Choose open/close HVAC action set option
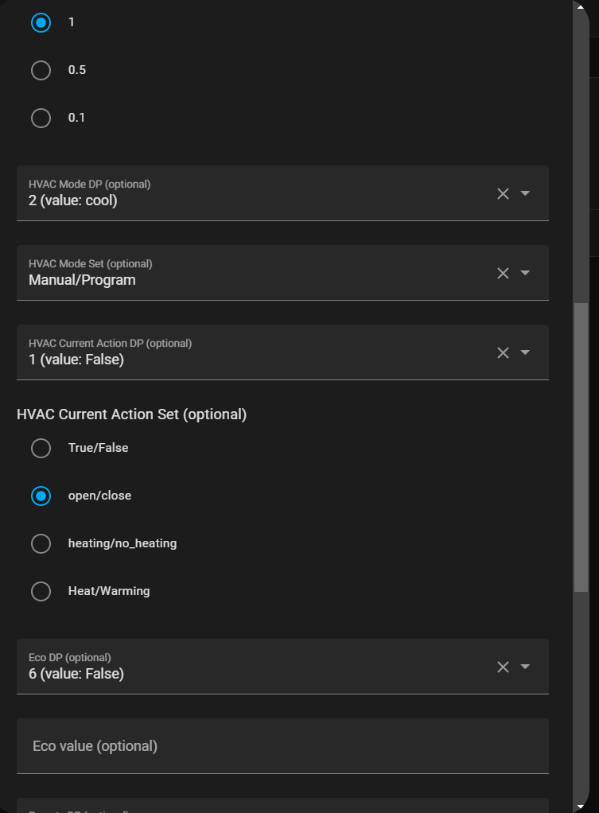This screenshot has height=813, width=599. tap(41, 496)
